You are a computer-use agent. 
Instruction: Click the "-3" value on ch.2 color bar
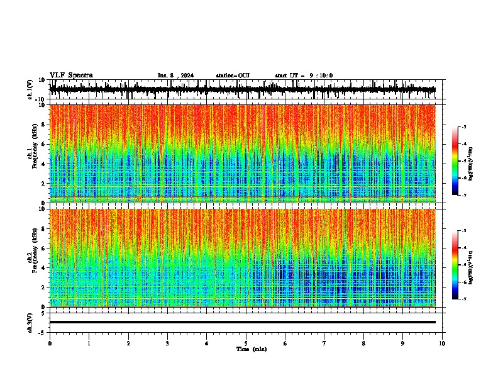(463, 231)
